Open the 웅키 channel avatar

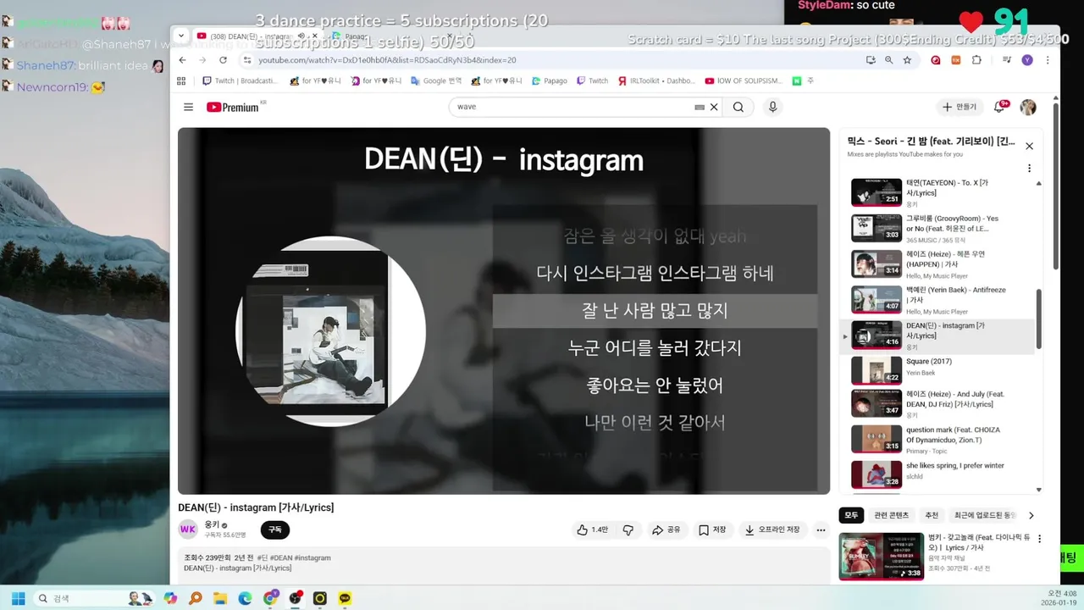188,530
